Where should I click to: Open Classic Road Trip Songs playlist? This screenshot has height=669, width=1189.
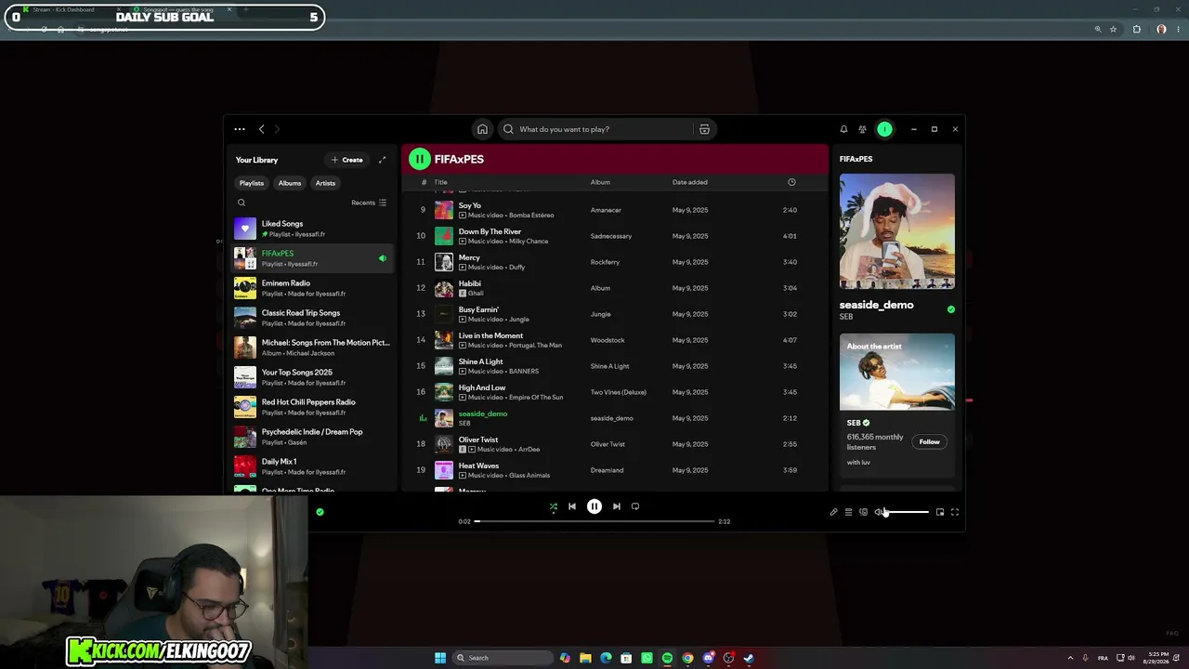tap(312, 318)
